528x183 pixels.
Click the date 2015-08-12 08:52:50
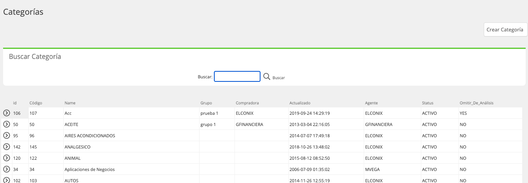tap(309, 158)
